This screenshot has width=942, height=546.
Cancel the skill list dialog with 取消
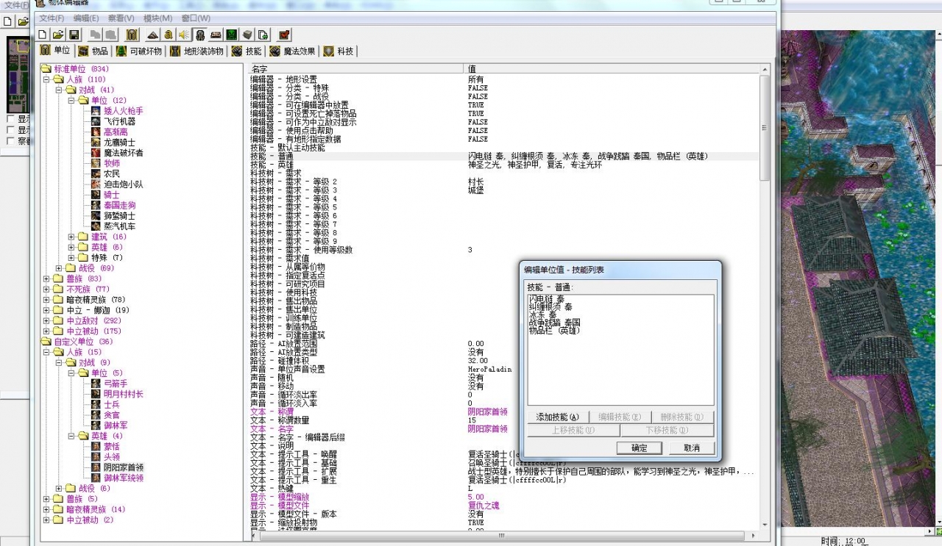click(x=692, y=448)
